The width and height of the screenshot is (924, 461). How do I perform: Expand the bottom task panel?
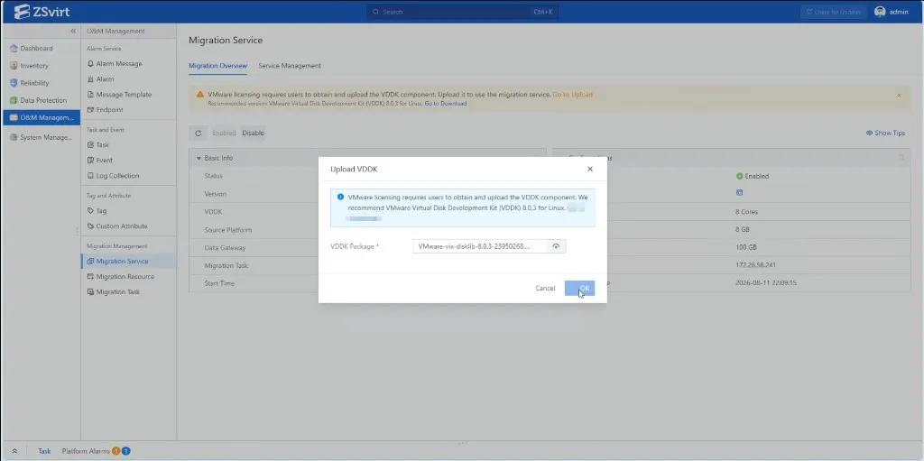pos(14,451)
